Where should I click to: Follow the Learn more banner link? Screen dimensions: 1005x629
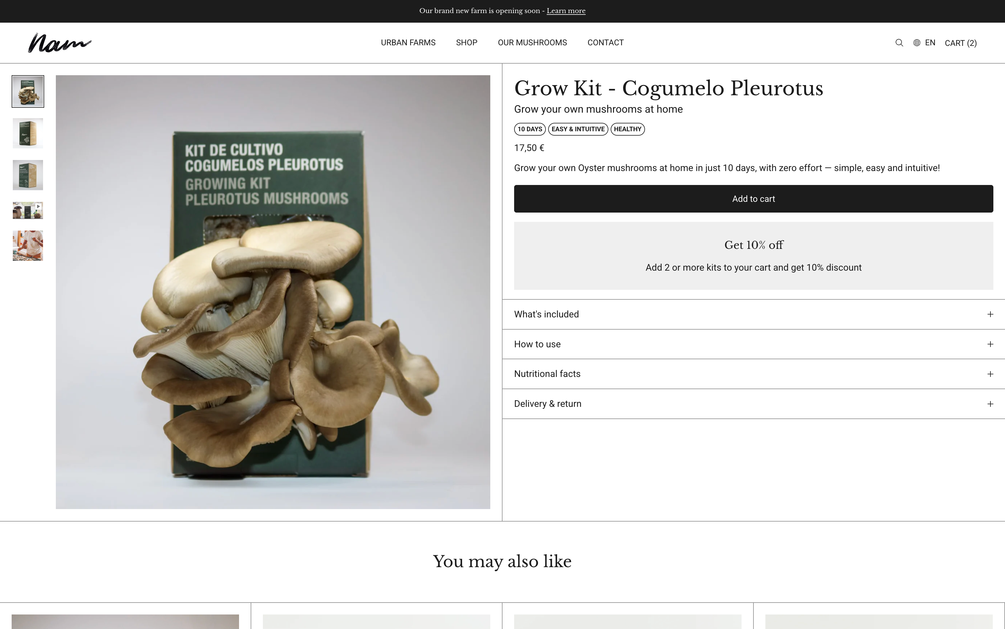click(x=566, y=11)
